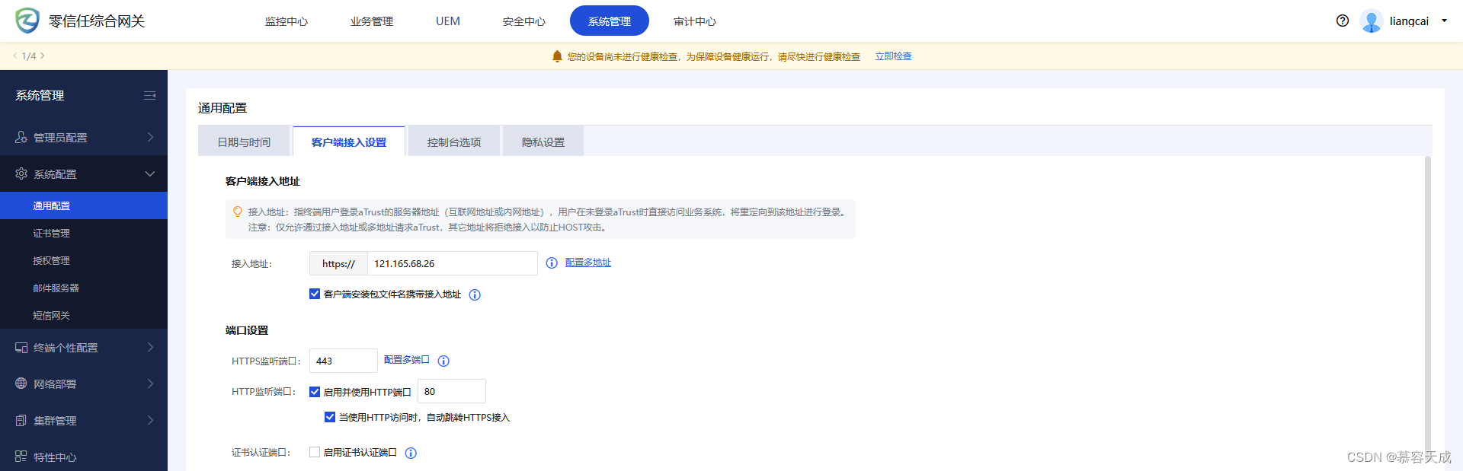Open 短信网关 in the sidebar
This screenshot has width=1463, height=471.
tap(84, 315)
